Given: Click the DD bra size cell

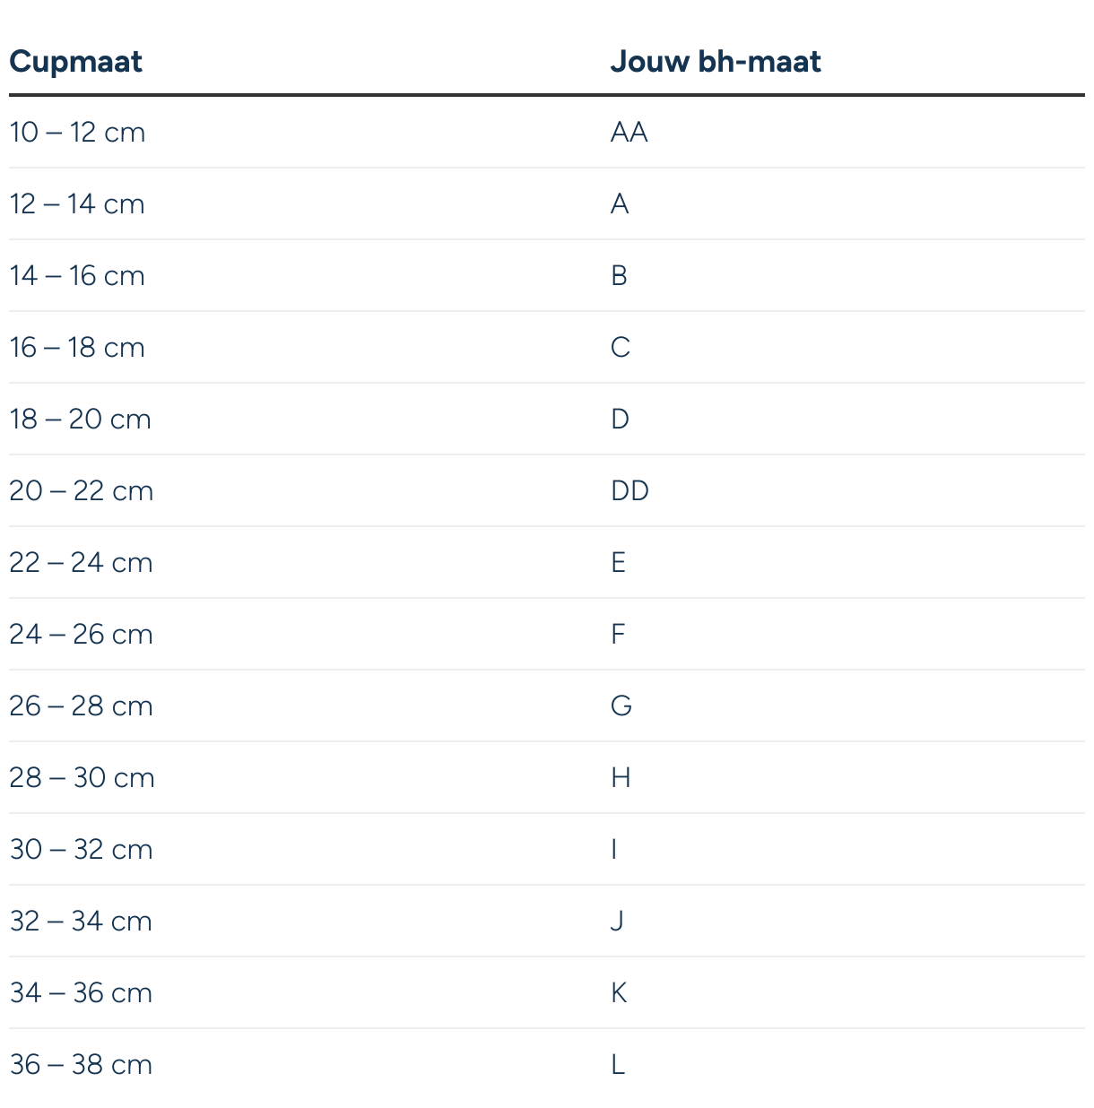Looking at the screenshot, I should pyautogui.click(x=629, y=491).
